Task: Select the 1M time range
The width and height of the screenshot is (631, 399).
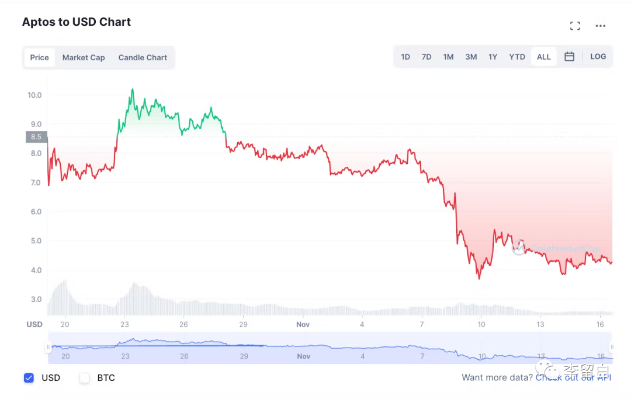Action: click(x=448, y=57)
